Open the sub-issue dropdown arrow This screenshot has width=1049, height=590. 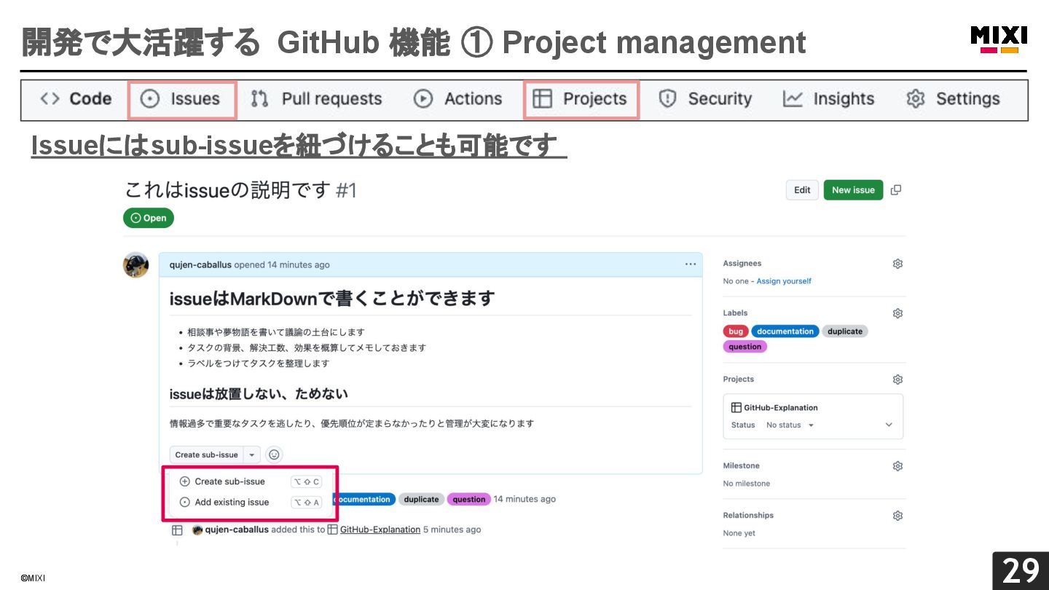[251, 455]
